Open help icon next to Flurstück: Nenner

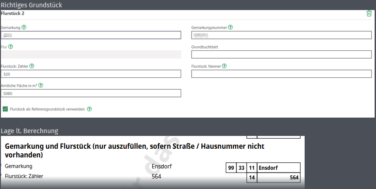click(x=224, y=66)
